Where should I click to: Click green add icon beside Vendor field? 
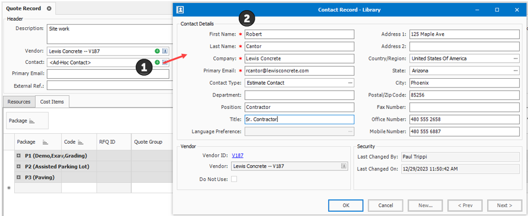(x=157, y=51)
